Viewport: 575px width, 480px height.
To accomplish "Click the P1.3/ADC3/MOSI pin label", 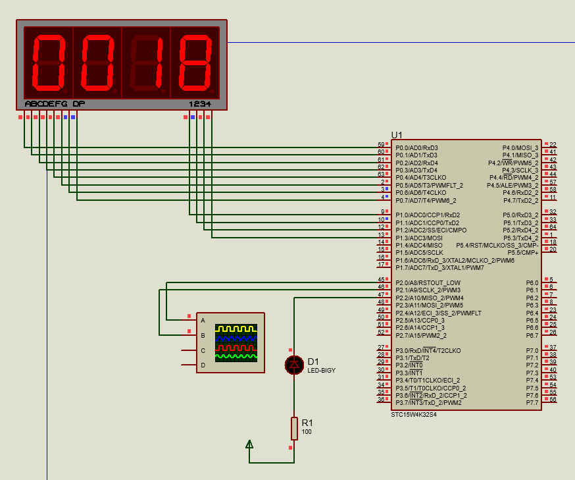I will (x=419, y=238).
